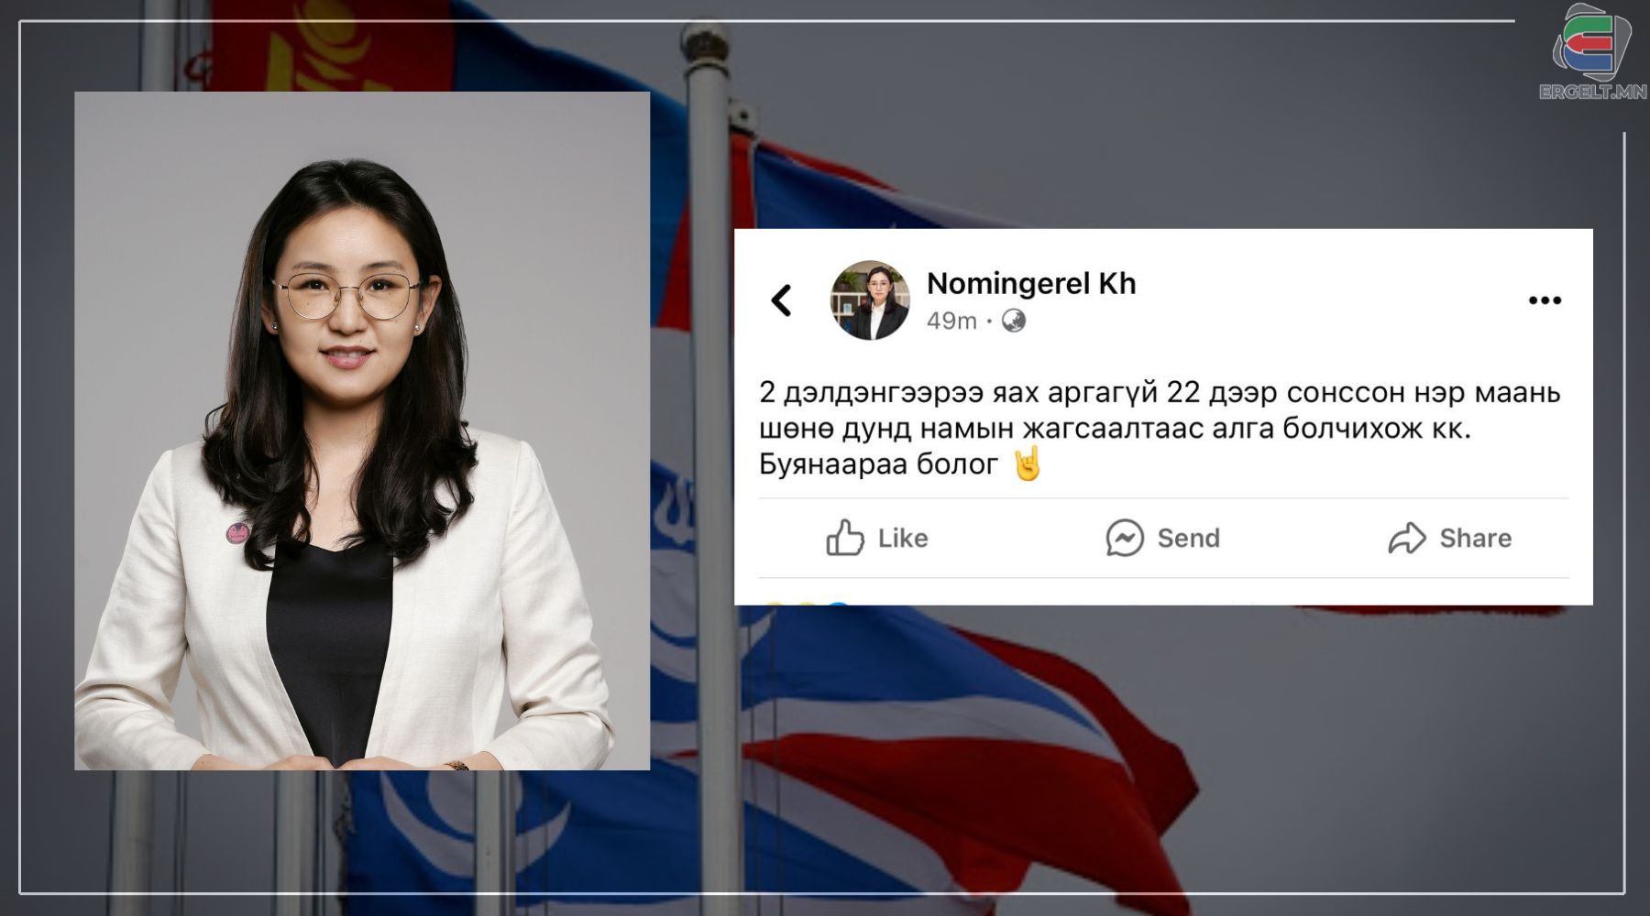Click the globe public privacy icon

(x=1013, y=321)
